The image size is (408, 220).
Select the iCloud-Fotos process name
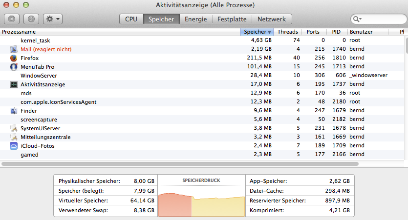[38, 146]
